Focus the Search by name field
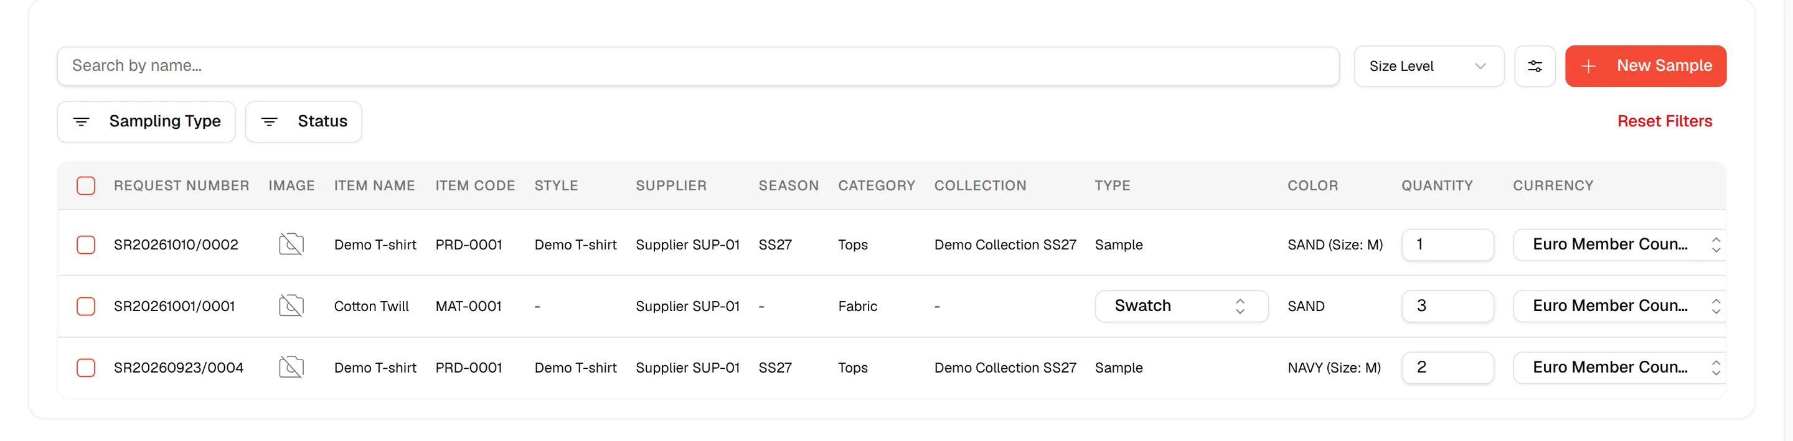Screen dimensions: 1793x441 click(698, 66)
